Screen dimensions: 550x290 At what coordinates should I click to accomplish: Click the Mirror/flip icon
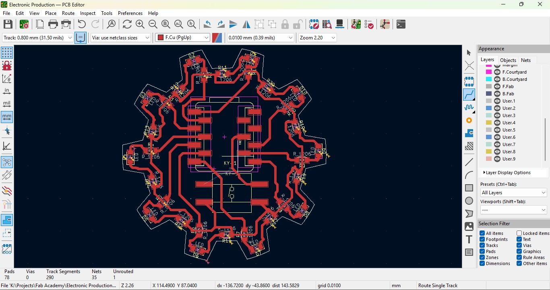[246, 25]
